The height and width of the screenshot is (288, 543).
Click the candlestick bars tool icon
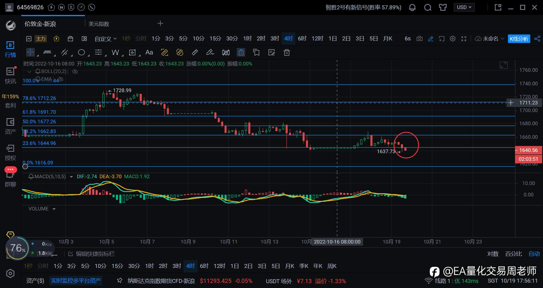[x=226, y=52]
